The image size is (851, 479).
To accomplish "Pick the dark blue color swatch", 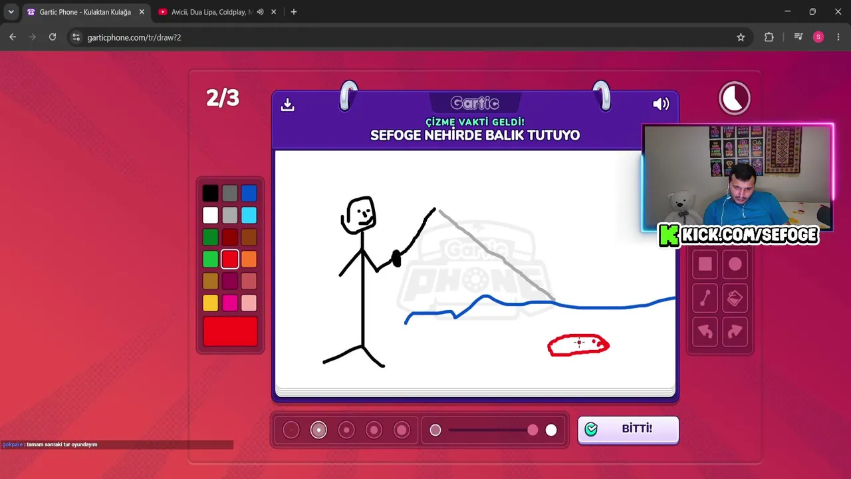I will click(x=249, y=193).
